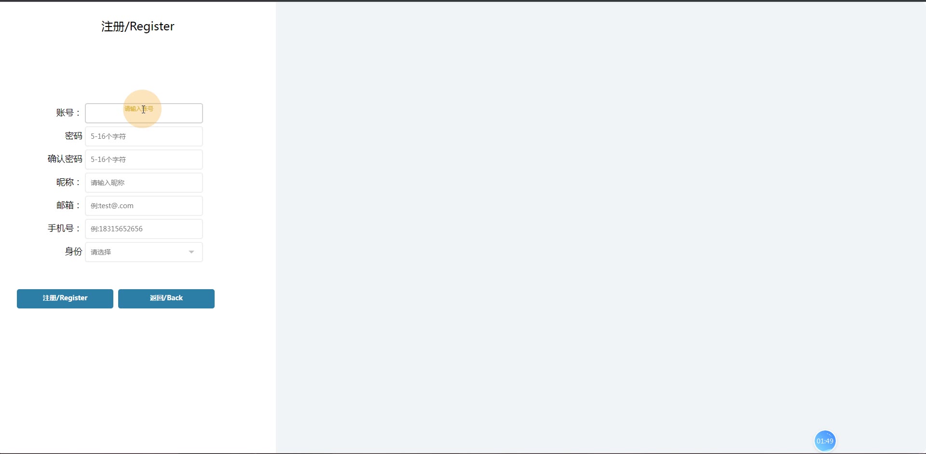Image resolution: width=926 pixels, height=454 pixels.
Task: Click the 账号: field label
Action: tap(68, 113)
